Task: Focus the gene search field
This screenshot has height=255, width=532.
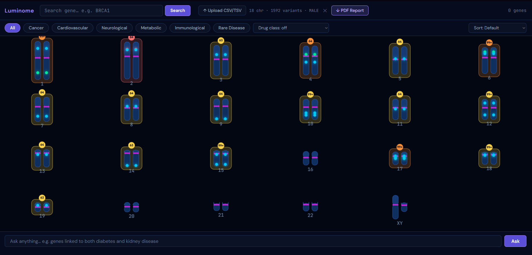Action: pyautogui.click(x=101, y=10)
